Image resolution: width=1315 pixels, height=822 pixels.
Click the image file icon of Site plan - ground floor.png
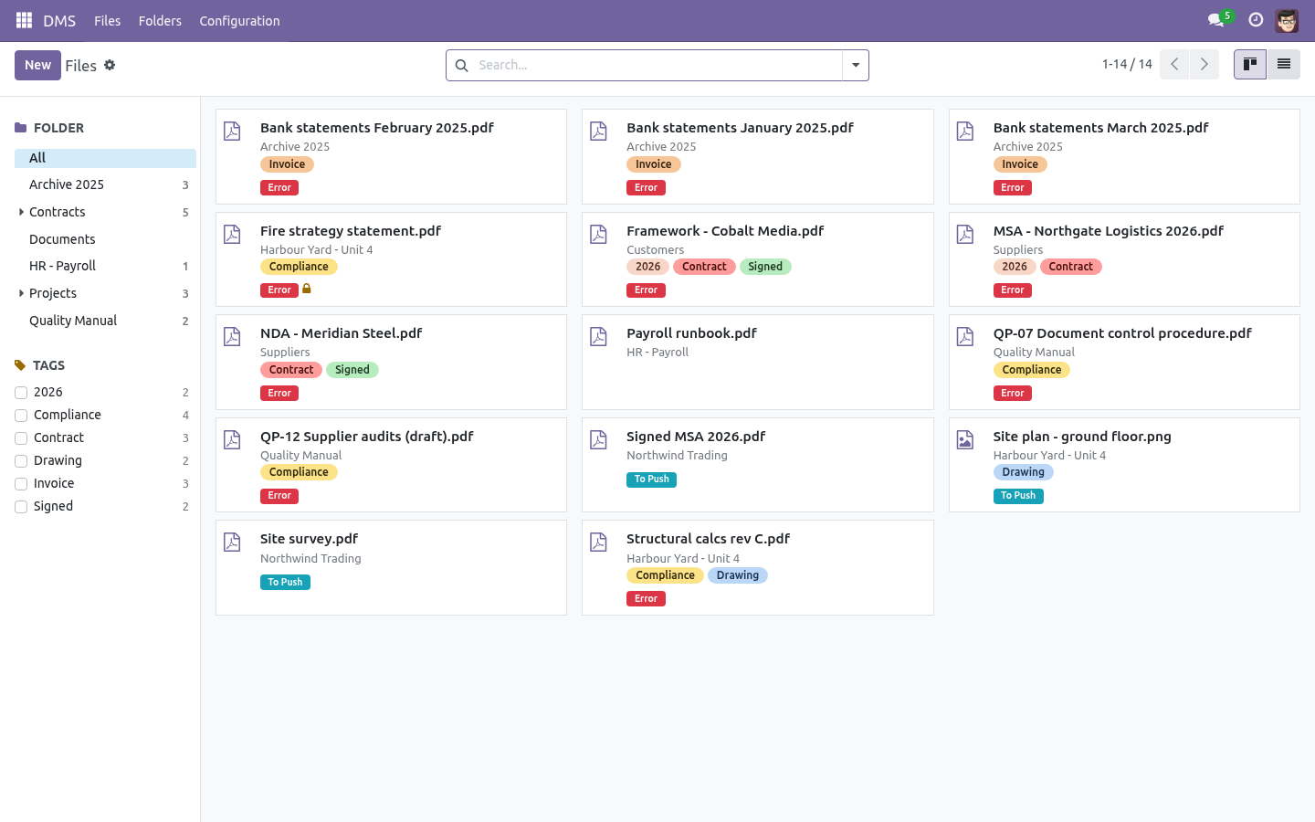[965, 440]
